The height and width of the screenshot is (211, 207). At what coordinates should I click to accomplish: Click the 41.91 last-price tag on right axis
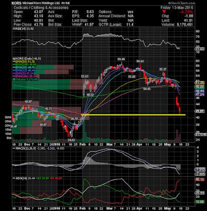coord(200,111)
